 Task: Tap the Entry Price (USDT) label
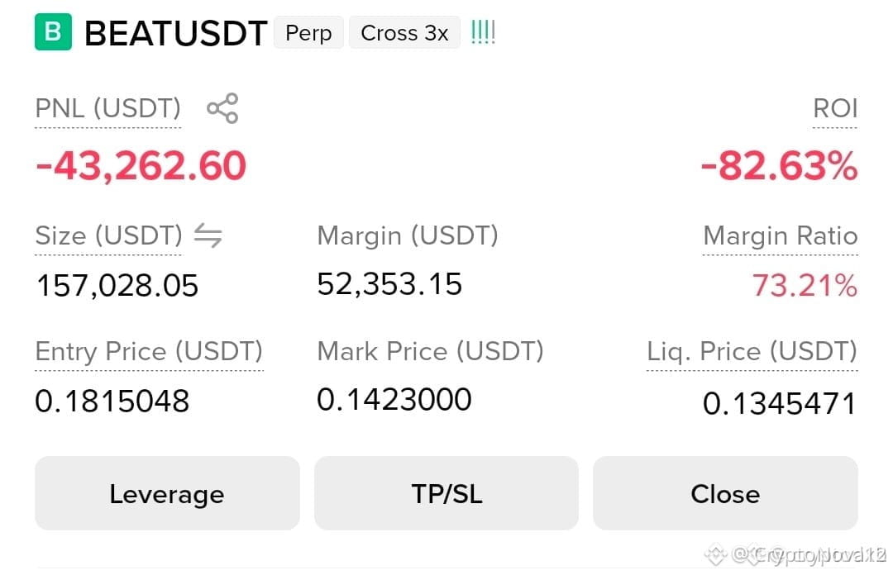(x=149, y=351)
